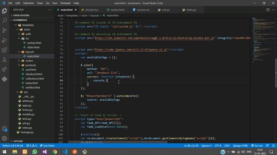Image resolution: width=277 pixels, height=155 pixels.
Task: Open the Windows Start menu
Action: 4,152
